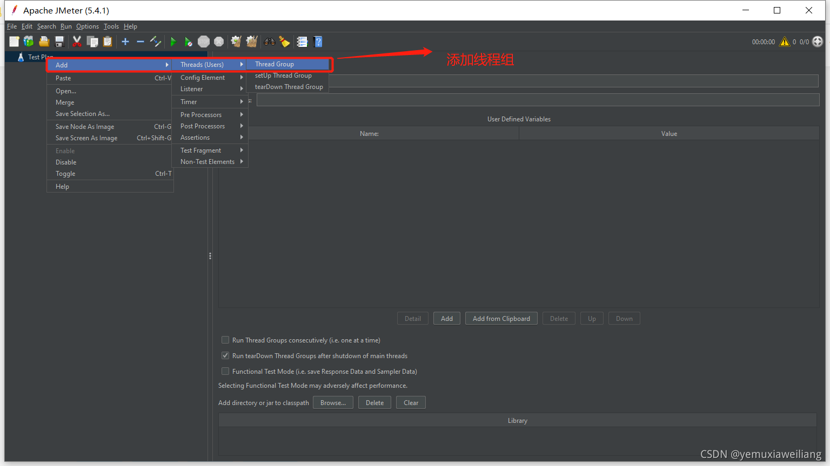
Task: Open the Tools menu
Action: point(111,26)
